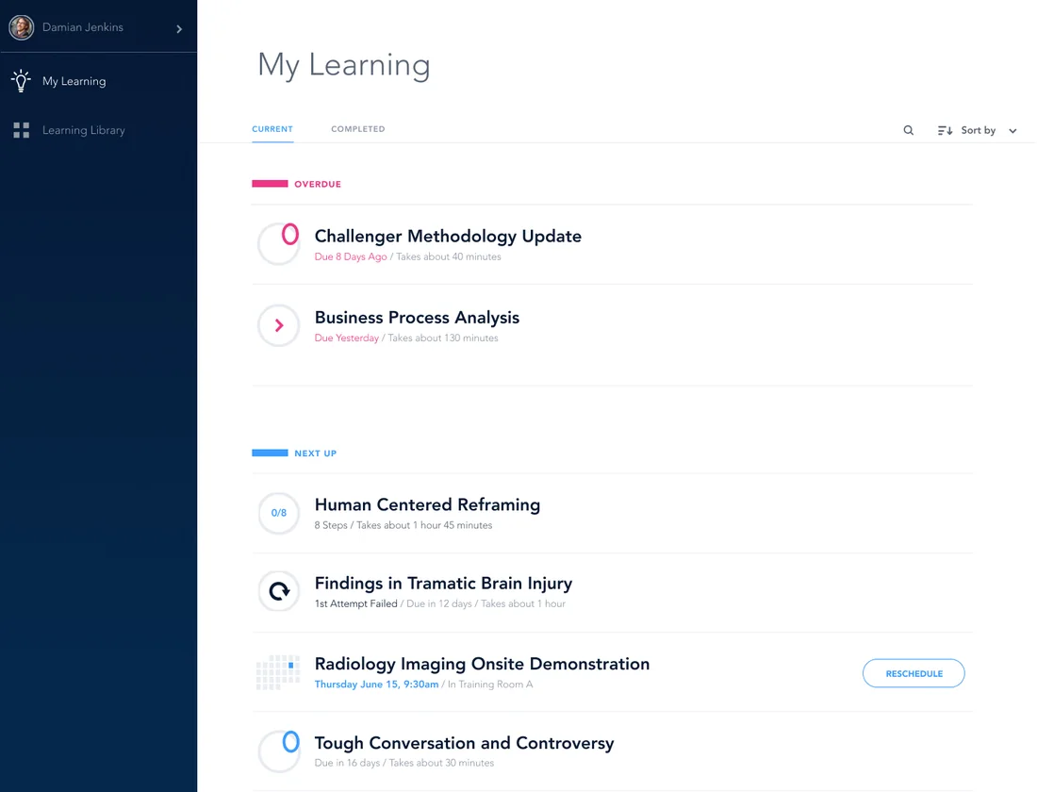Click the NEXT UP section heading
The width and height of the screenshot is (1037, 792).
click(316, 454)
